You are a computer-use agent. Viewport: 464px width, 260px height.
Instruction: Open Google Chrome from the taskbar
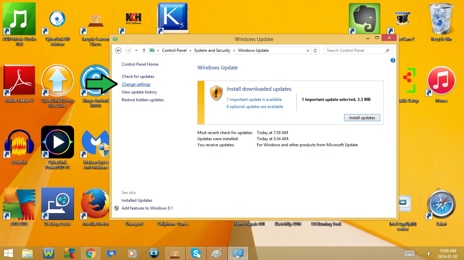[x=90, y=253]
